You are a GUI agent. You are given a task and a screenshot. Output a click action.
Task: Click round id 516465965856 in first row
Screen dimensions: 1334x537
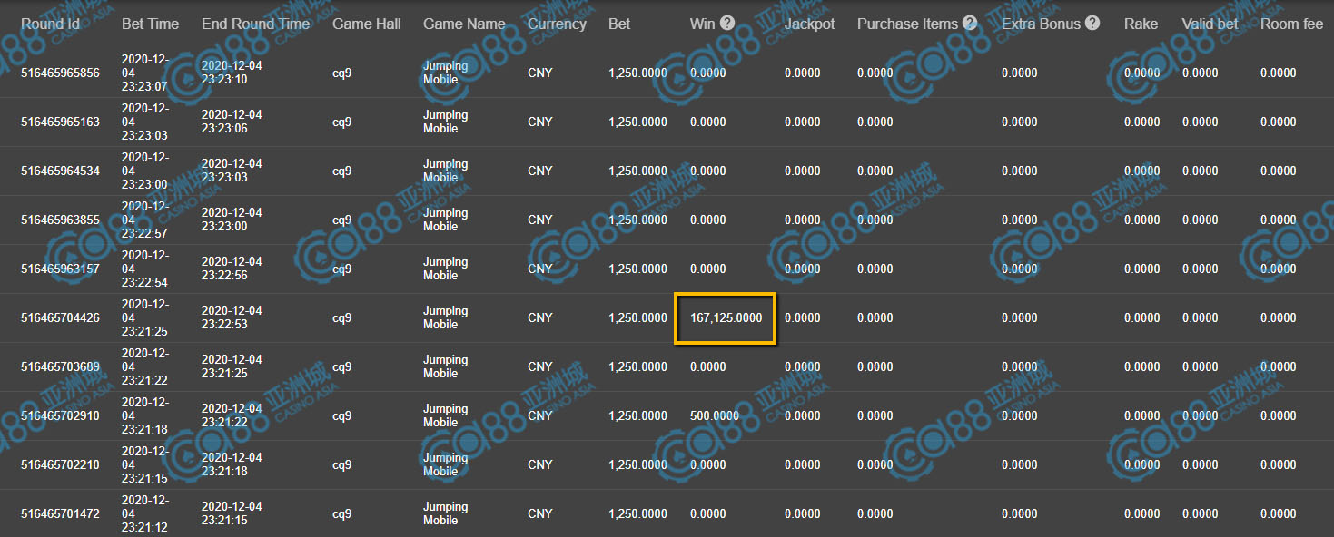(60, 73)
